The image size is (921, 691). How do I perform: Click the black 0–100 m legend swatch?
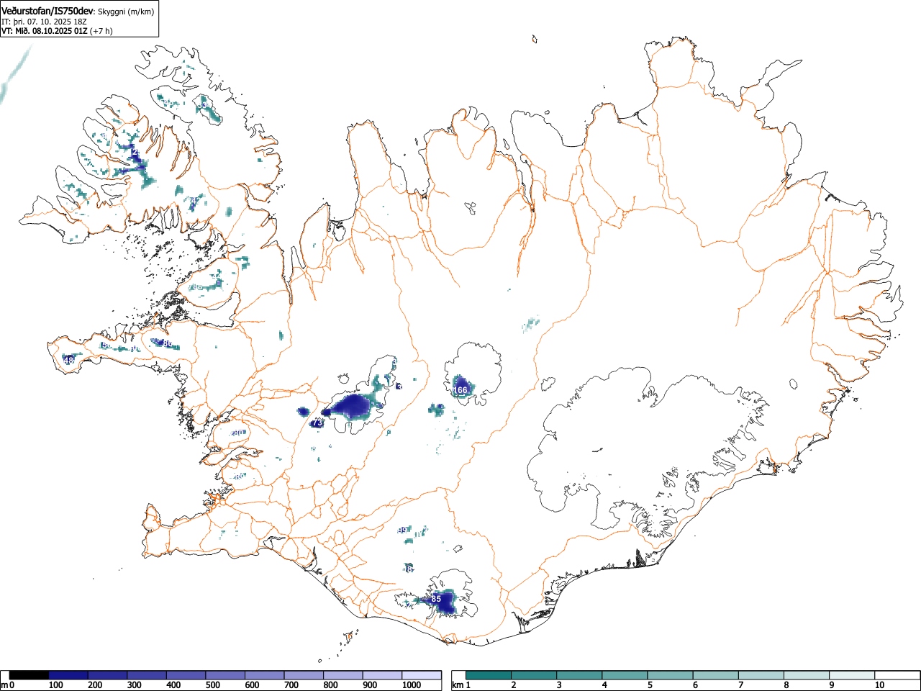(30, 675)
